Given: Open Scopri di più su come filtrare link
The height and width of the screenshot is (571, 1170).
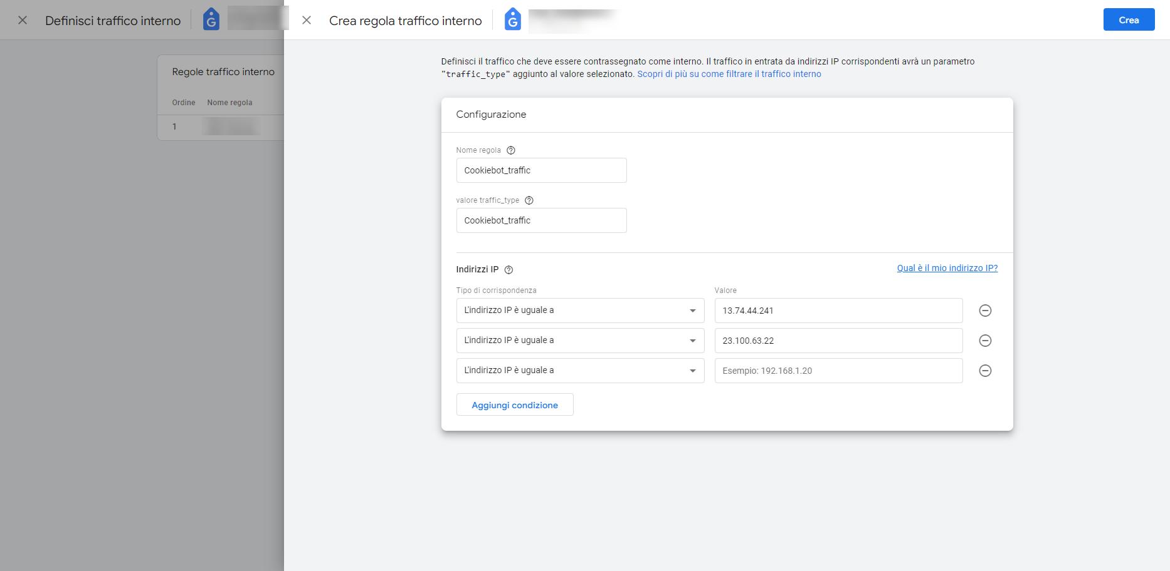Looking at the screenshot, I should point(729,74).
